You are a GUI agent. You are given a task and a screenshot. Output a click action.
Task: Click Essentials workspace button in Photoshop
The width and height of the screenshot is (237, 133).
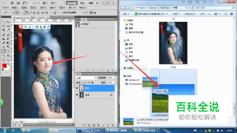72,3
